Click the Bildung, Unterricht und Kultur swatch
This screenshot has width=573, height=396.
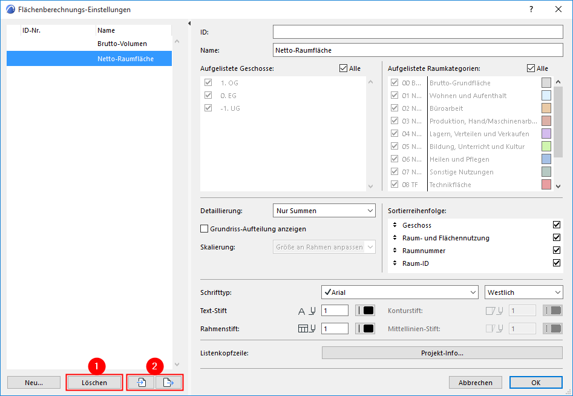[546, 147]
